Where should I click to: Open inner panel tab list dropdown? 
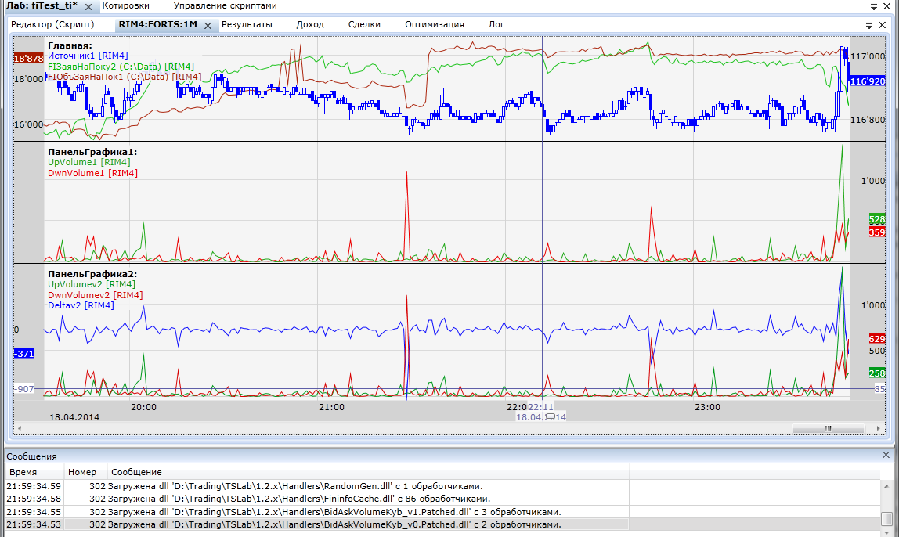click(869, 25)
